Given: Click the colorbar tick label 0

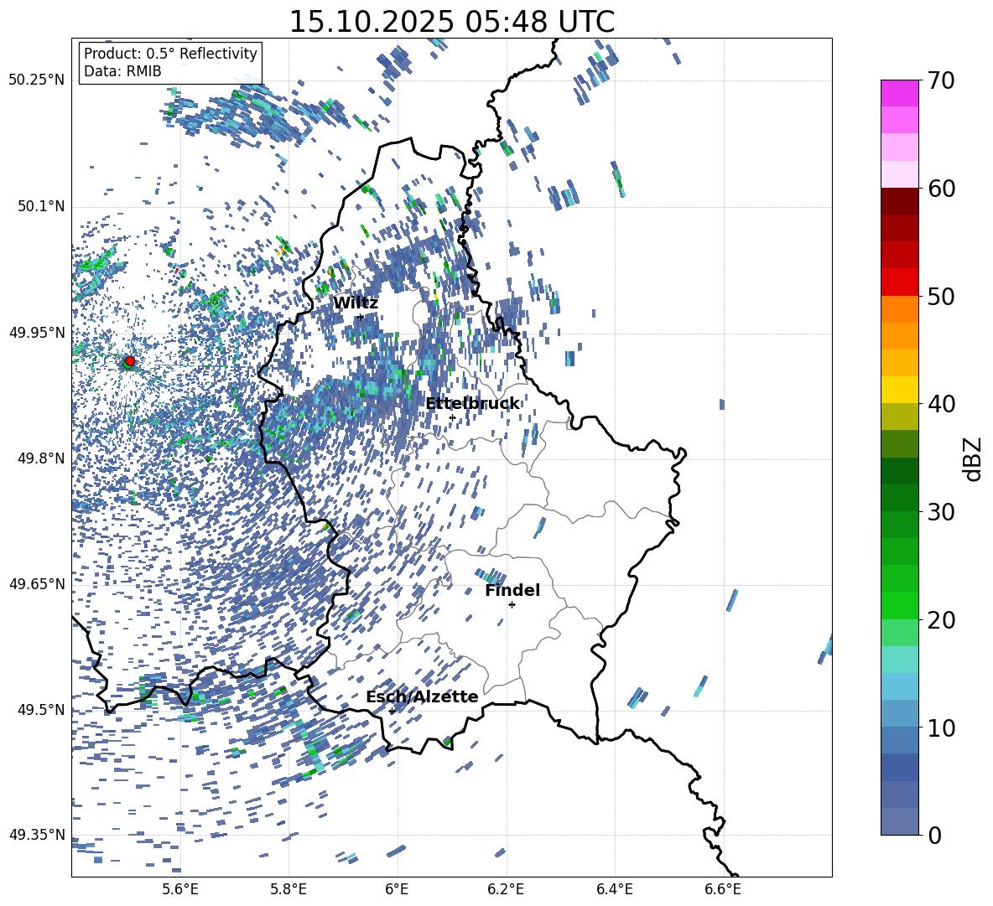Looking at the screenshot, I should tap(934, 835).
